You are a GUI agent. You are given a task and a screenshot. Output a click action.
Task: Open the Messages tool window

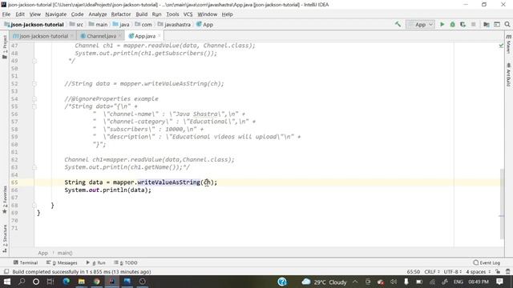click(x=62, y=262)
